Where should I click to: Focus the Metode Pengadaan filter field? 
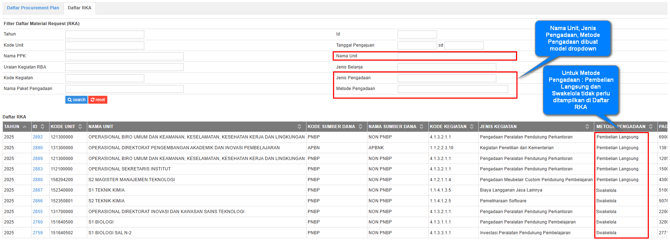[x=453, y=89]
